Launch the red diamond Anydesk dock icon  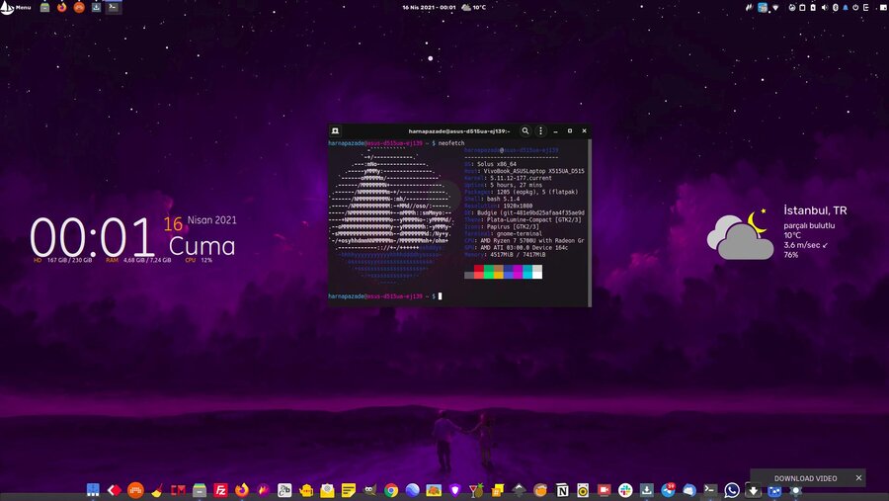pyautogui.click(x=115, y=490)
